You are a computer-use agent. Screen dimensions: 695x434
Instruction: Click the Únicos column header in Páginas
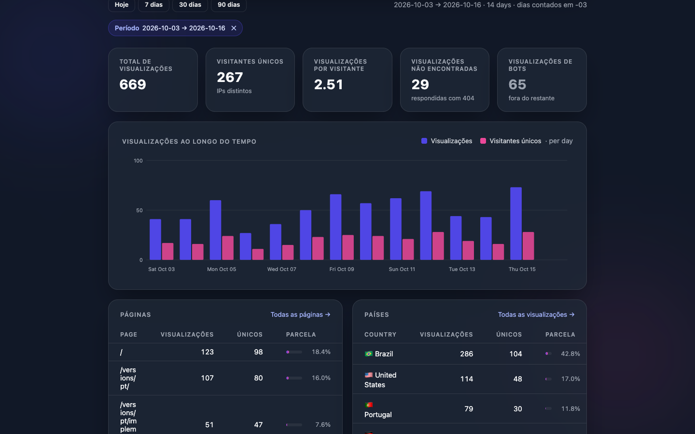pyautogui.click(x=250, y=335)
